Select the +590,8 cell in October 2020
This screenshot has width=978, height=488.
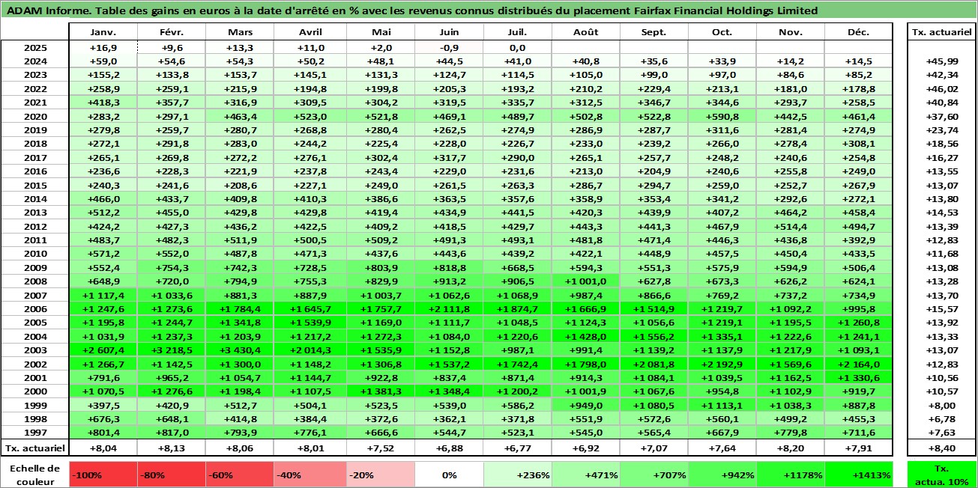722,116
